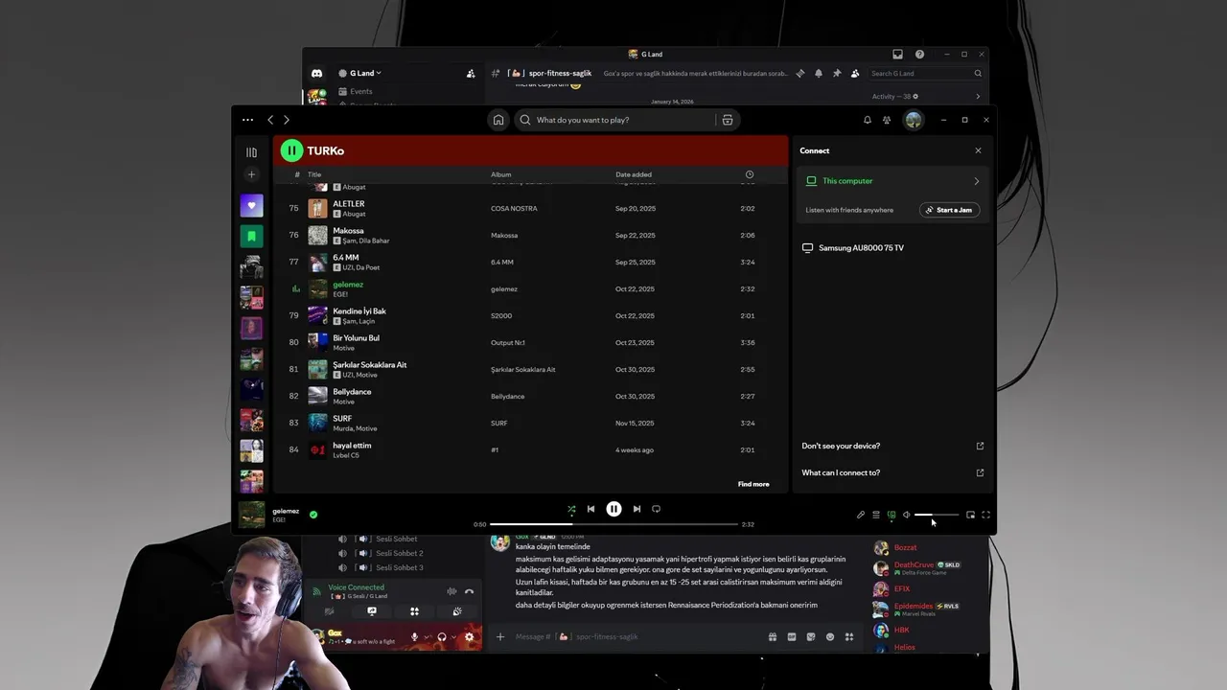Sort by Date added column
This screenshot has width=1227, height=690.
pos(634,174)
